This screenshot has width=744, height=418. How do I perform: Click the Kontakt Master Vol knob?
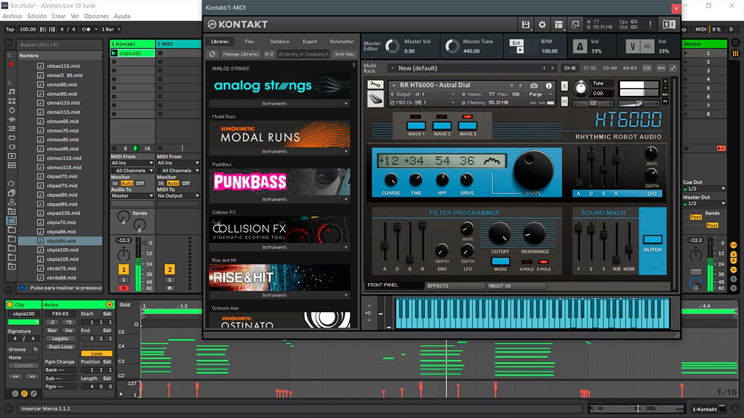[x=392, y=46]
